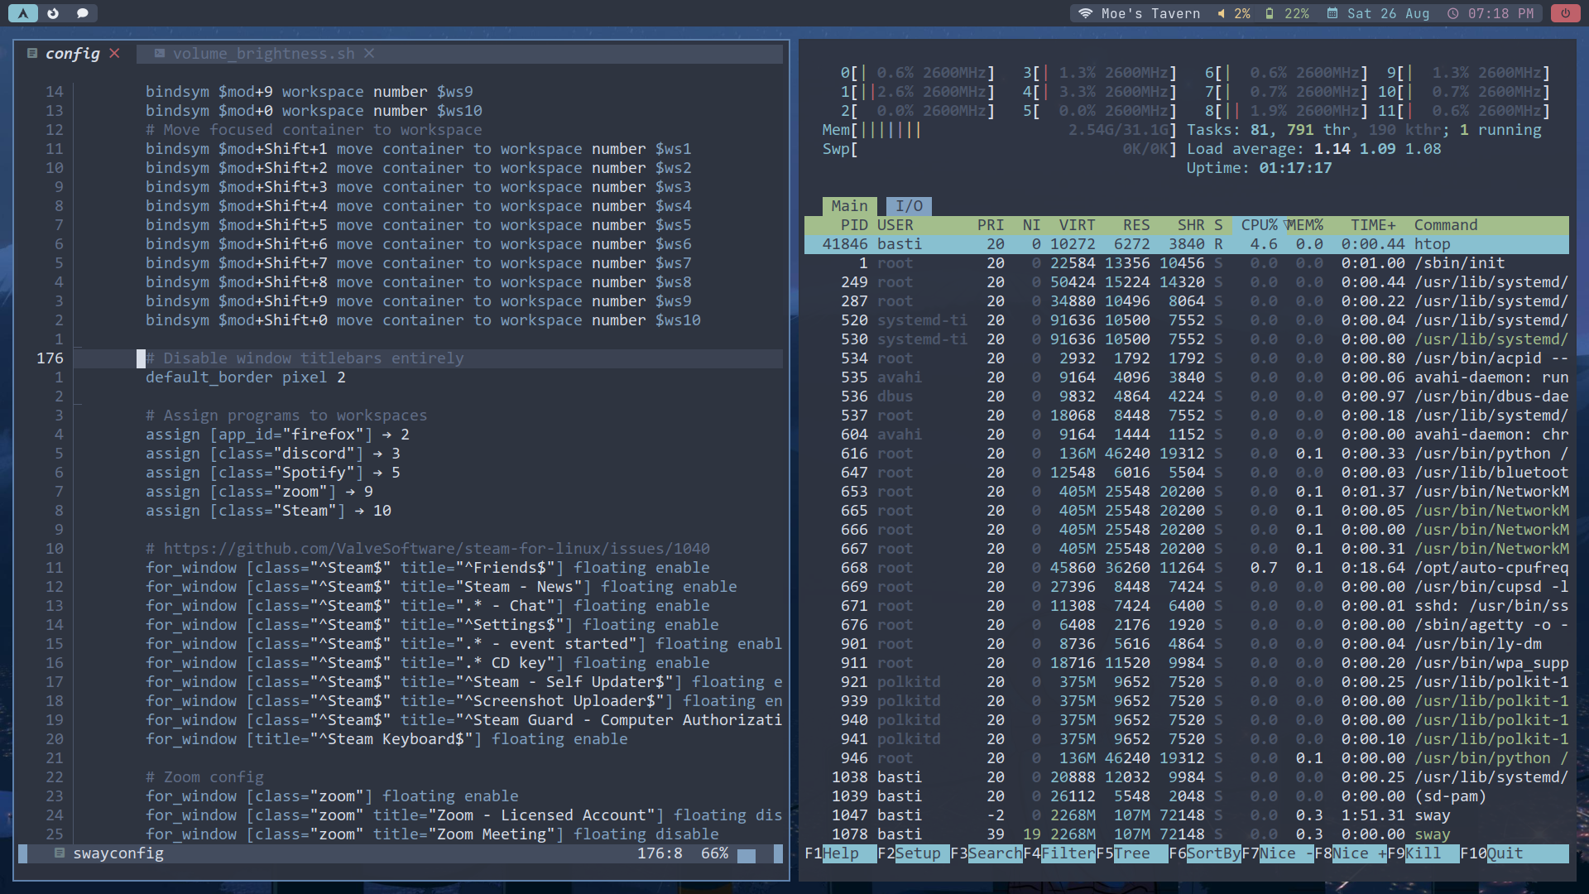The image size is (1589, 894).
Task: Select htop Main tab
Action: [x=849, y=206]
